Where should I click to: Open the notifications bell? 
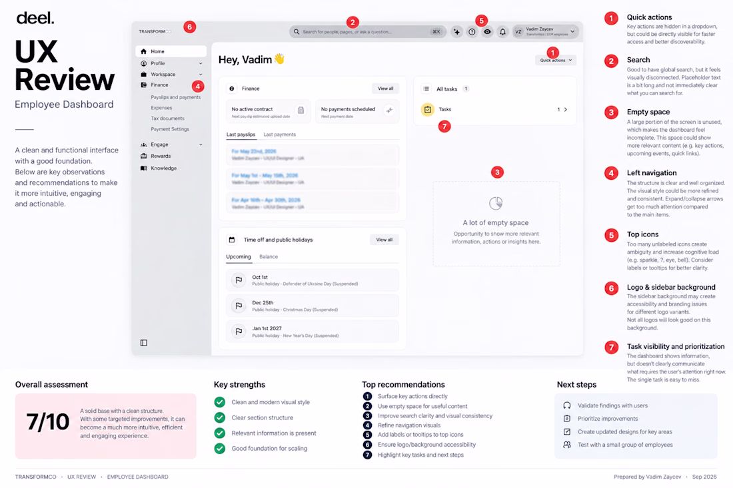pos(502,32)
